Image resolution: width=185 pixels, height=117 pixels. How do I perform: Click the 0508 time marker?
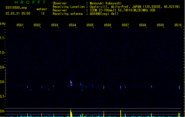[143, 25]
